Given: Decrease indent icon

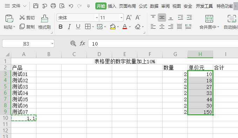Looking at the screenshot, I should [x=180, y=18].
